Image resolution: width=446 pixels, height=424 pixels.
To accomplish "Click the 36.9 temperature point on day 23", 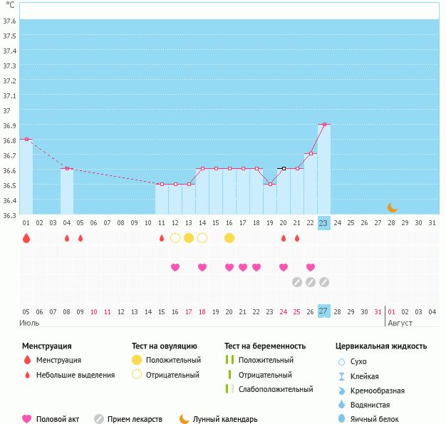I will pos(324,125).
